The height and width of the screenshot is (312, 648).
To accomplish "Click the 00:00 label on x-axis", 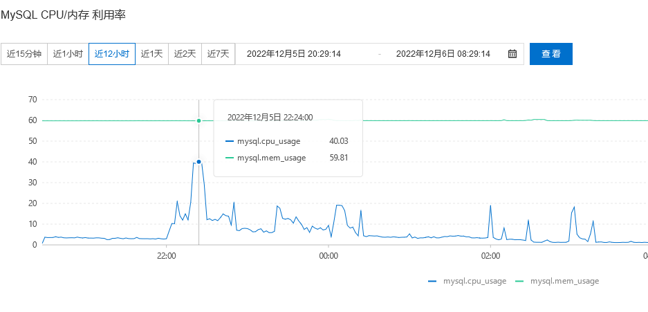I will click(x=328, y=256).
